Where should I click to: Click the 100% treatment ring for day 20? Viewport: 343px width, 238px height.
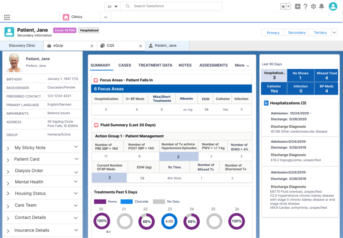[x=102, y=221]
